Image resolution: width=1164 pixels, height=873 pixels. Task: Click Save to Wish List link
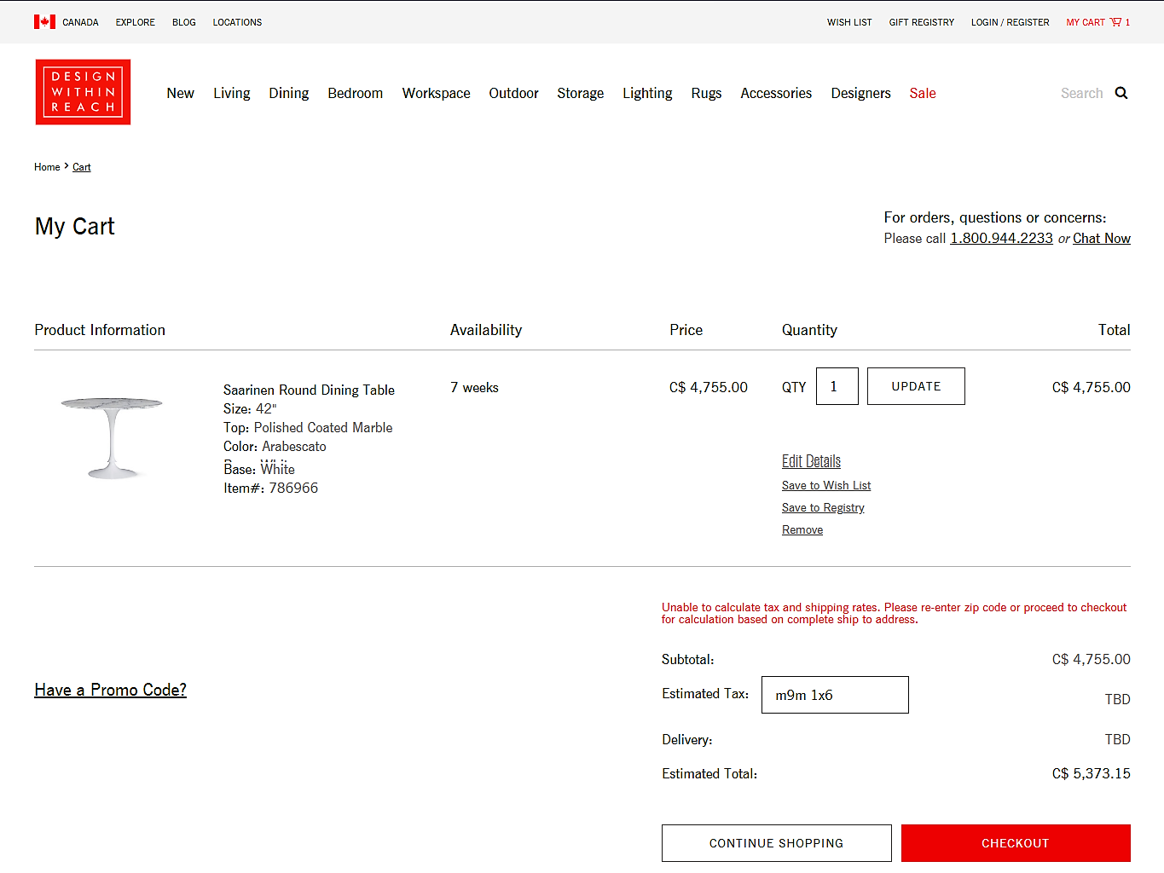(825, 485)
